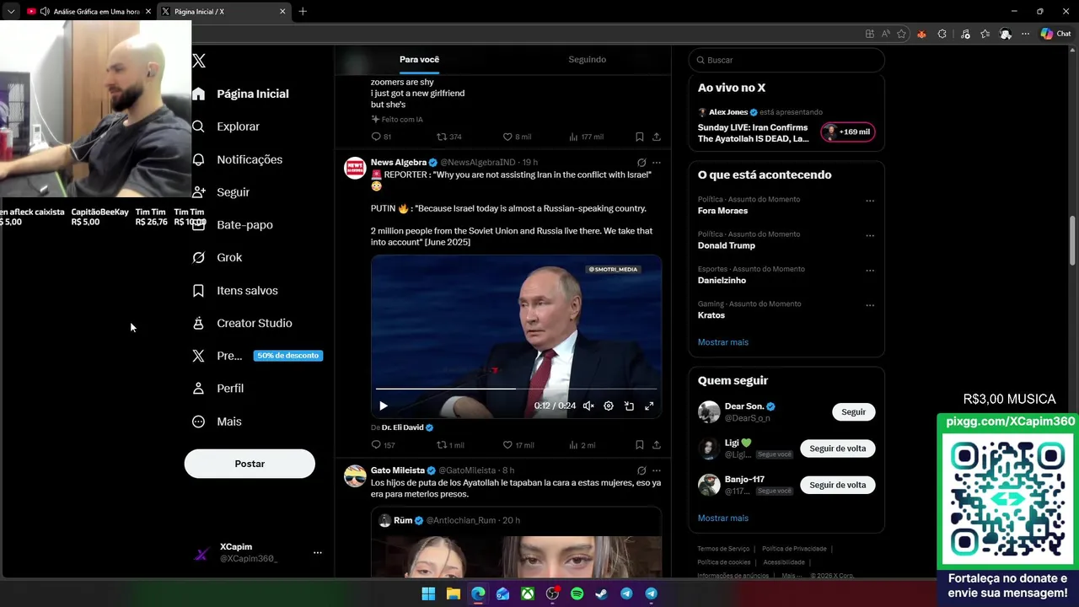Follow back Ligi account

pyautogui.click(x=837, y=449)
